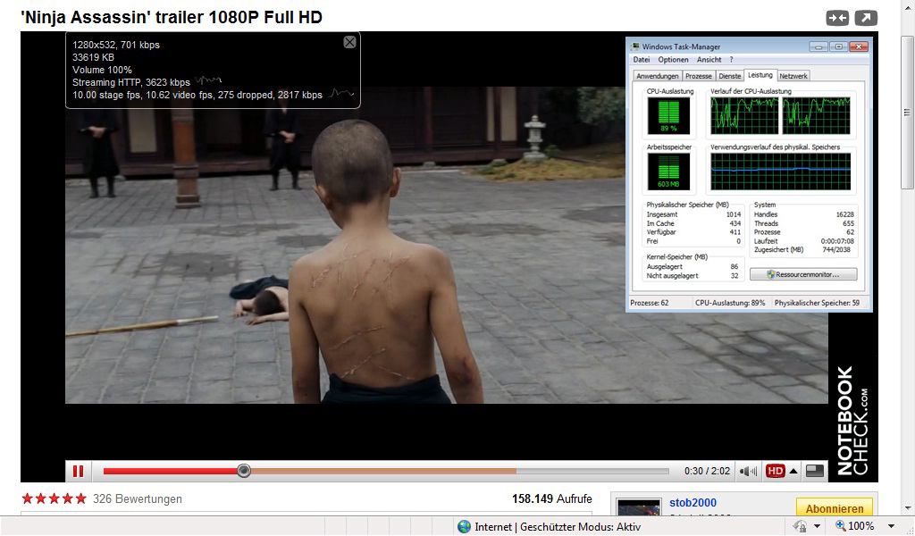Image resolution: width=915 pixels, height=536 pixels.
Task: Click the page vertical scrollbar thumb
Action: pos(908,111)
